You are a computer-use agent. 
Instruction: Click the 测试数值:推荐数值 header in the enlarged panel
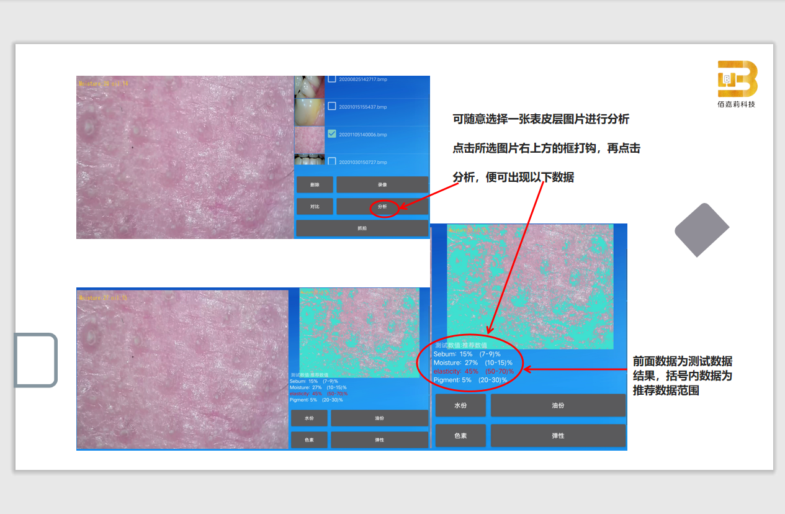pos(461,345)
